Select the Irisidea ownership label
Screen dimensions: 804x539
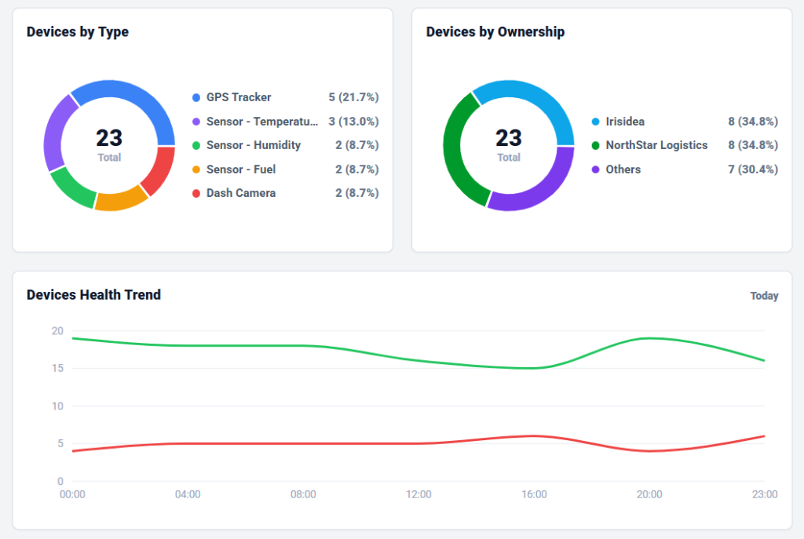click(x=625, y=122)
